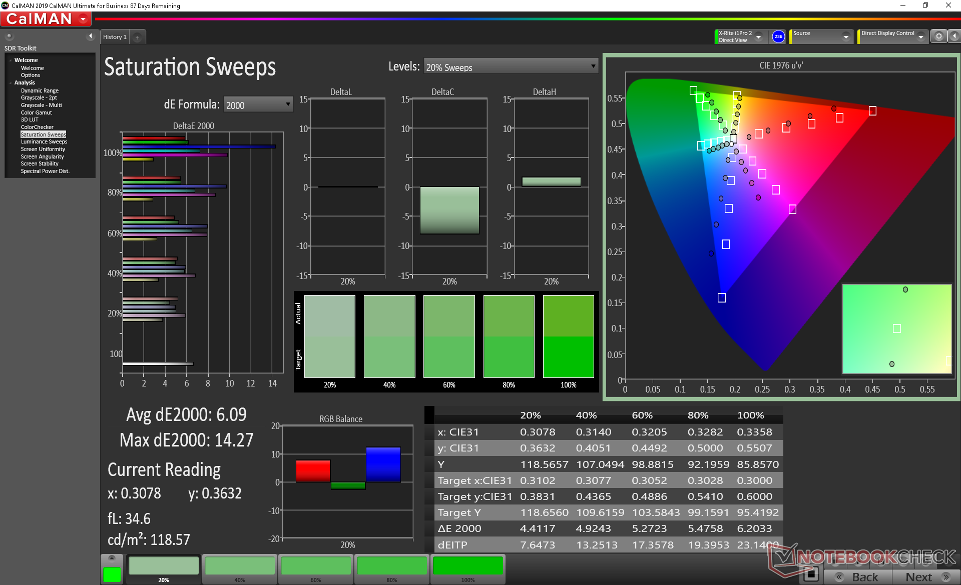Click the stop measurement square icon

pyautogui.click(x=811, y=573)
